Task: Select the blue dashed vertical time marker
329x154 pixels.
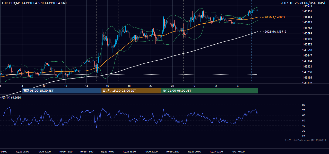Action: [251, 42]
